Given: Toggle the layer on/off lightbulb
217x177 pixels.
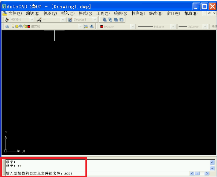Looking at the screenshot, I should (x=13, y=26).
